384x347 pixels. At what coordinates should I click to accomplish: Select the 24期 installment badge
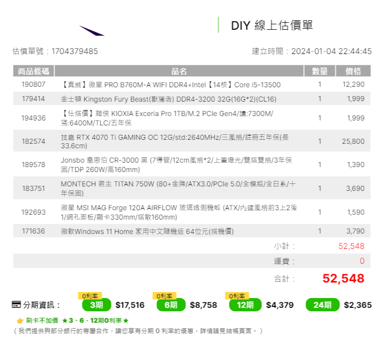coord(323,305)
